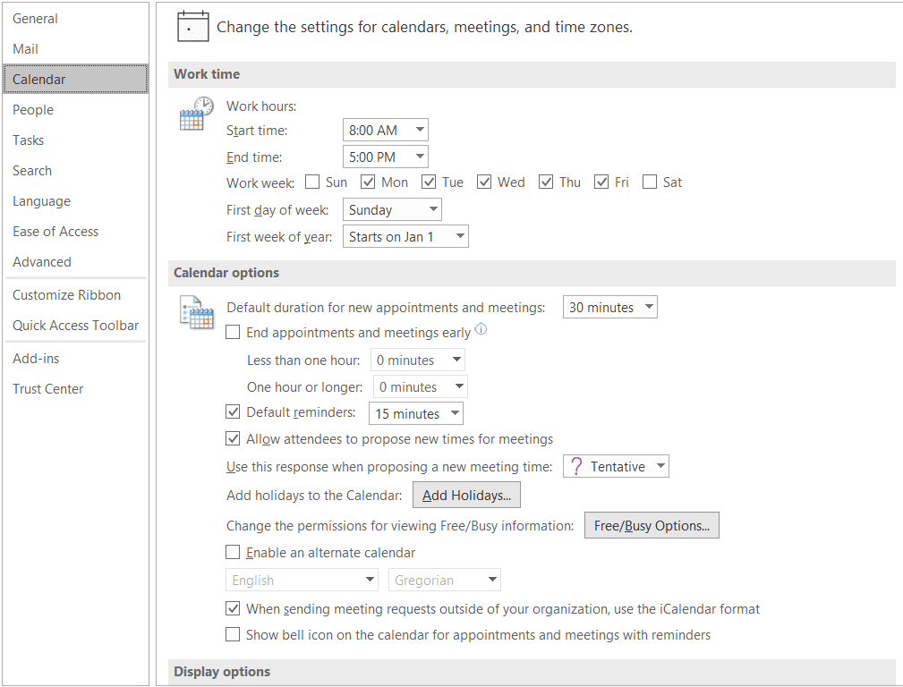Click the Calendar options section heading
This screenshot has width=903, height=687.
pos(226,272)
